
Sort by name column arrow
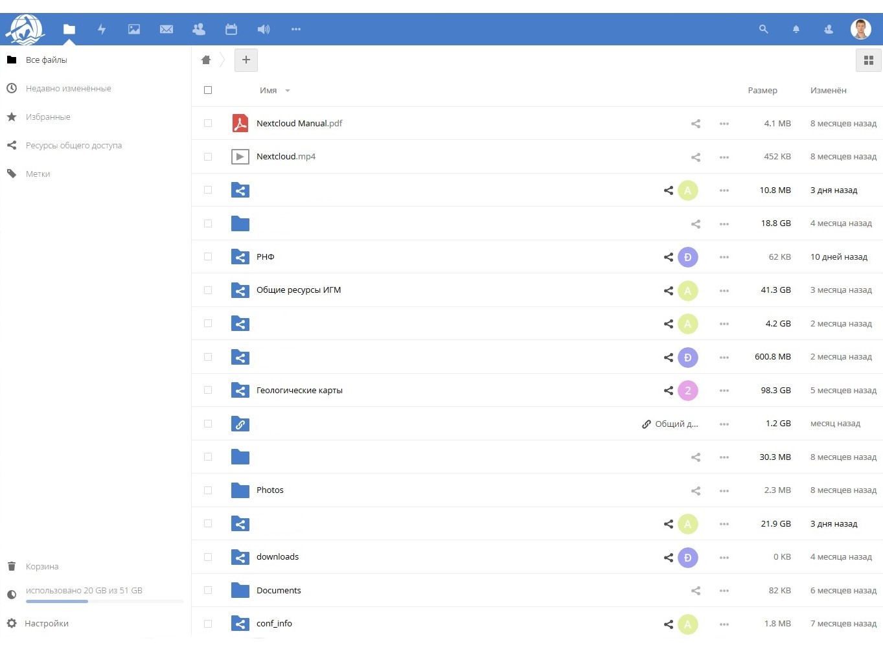click(288, 91)
